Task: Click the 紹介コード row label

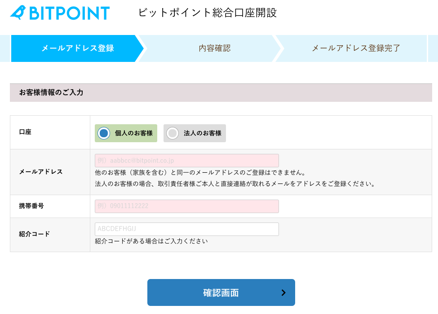Action: point(34,234)
